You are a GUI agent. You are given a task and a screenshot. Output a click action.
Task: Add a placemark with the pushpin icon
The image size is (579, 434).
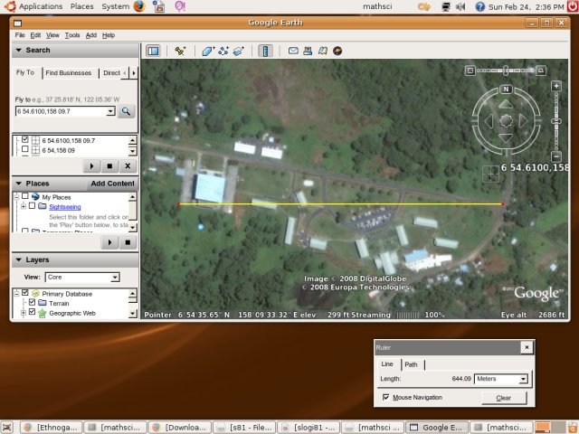[x=180, y=51]
